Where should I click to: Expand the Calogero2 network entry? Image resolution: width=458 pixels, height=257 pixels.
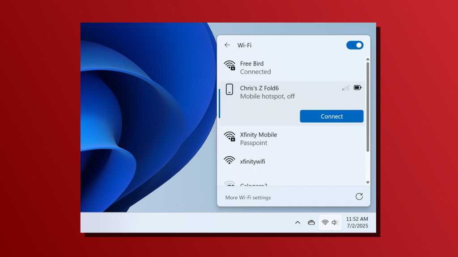[255, 184]
